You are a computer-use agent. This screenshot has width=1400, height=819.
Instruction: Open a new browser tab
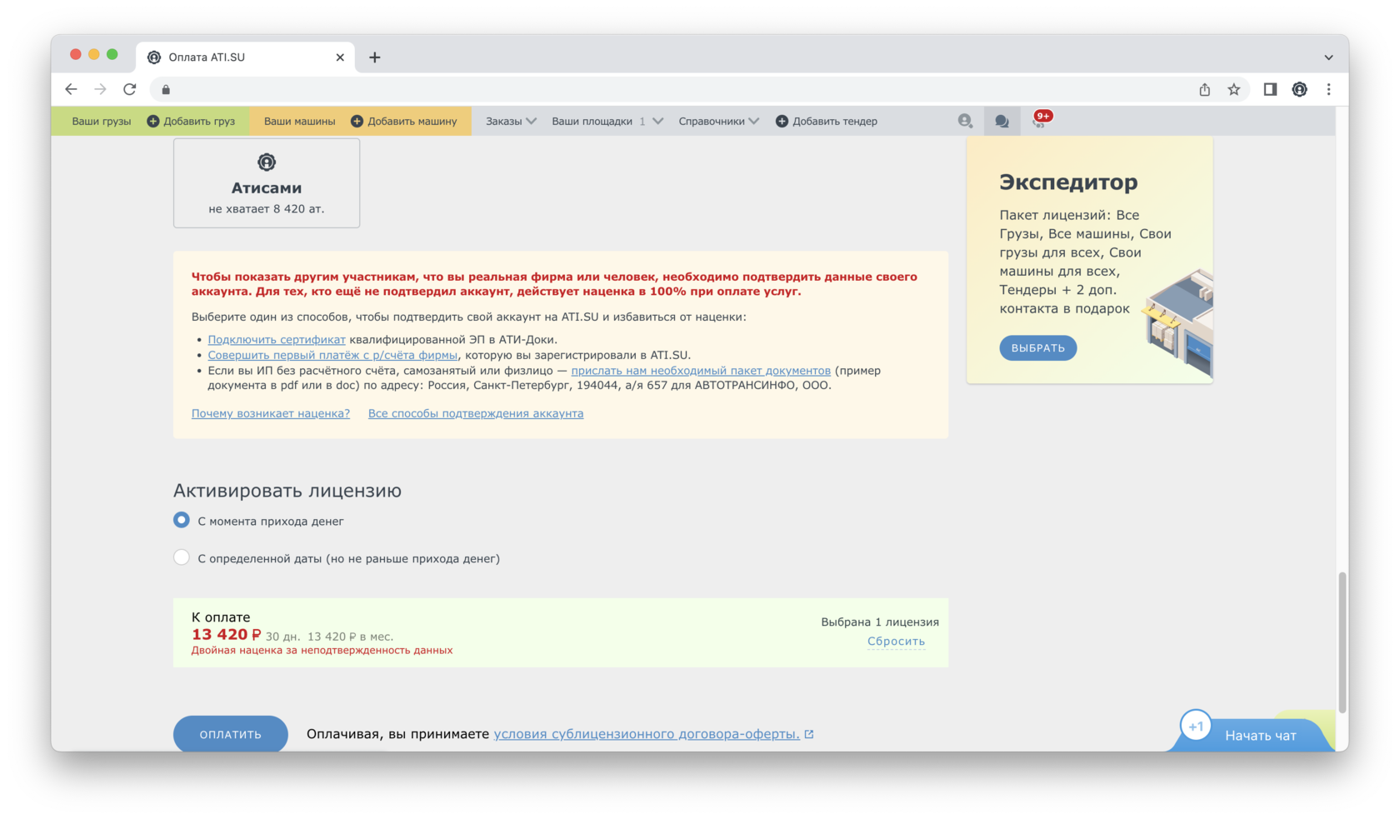click(375, 57)
